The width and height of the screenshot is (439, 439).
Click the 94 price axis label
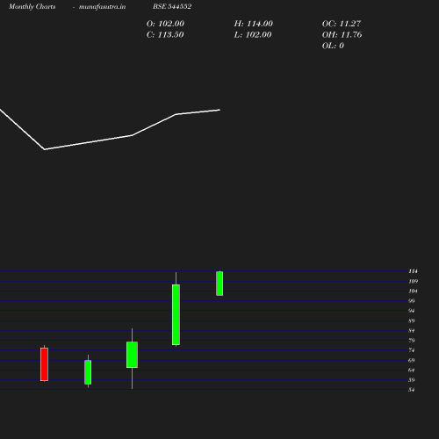[412, 311]
